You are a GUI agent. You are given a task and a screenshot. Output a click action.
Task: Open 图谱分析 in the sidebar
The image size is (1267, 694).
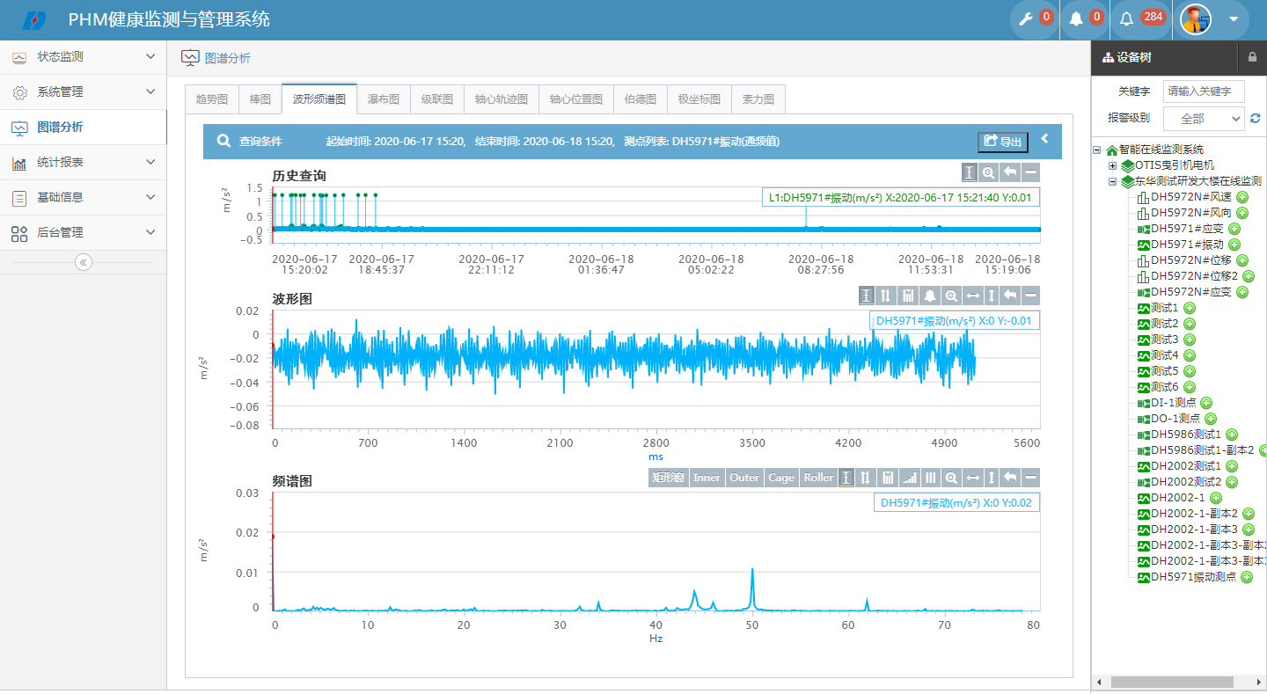click(x=84, y=128)
